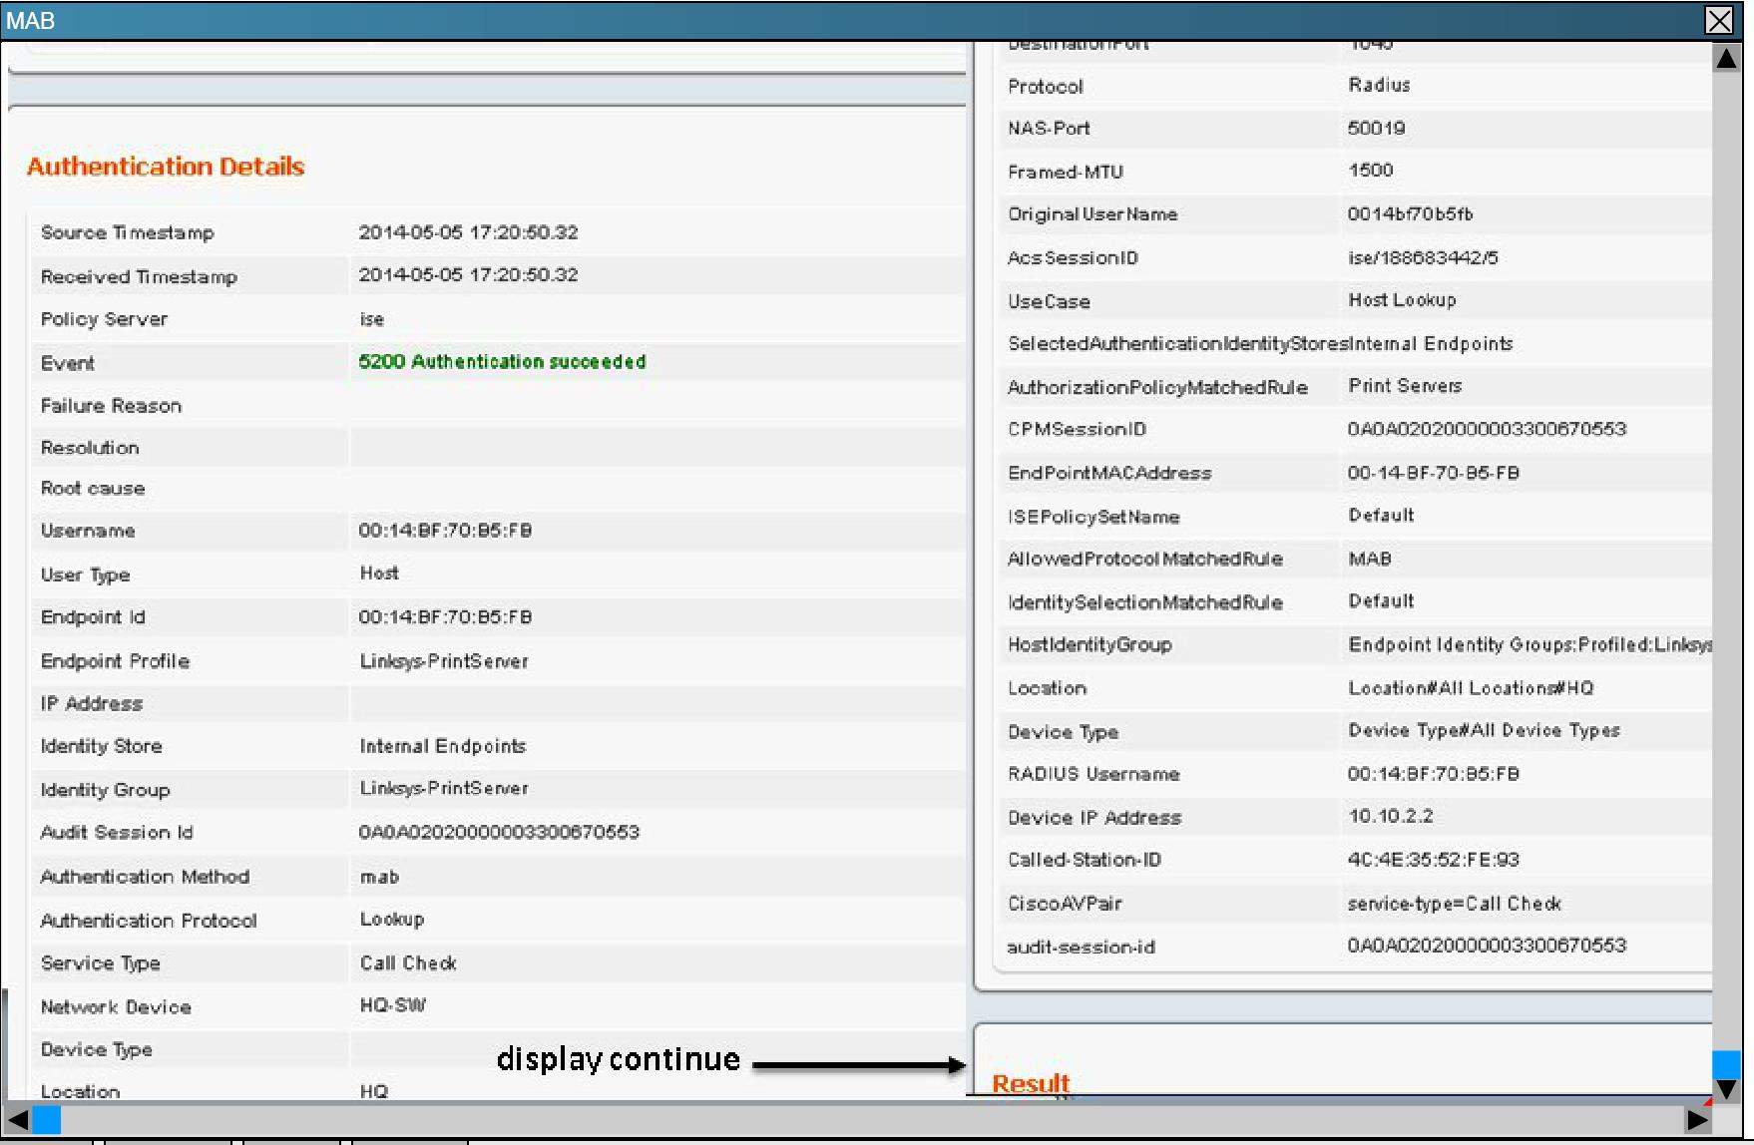This screenshot has width=1754, height=1145.
Task: Click the horizontal scrollbar right arrow
Action: tap(1697, 1120)
